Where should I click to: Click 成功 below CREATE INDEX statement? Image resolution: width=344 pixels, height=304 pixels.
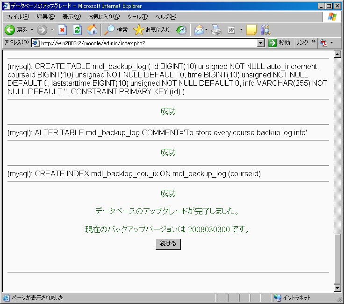point(168,193)
